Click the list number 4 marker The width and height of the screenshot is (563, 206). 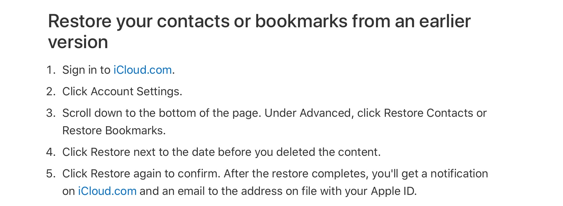[x=51, y=152]
